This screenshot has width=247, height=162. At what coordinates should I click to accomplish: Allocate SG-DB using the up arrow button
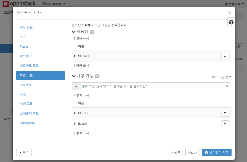pyautogui.click(x=225, y=113)
